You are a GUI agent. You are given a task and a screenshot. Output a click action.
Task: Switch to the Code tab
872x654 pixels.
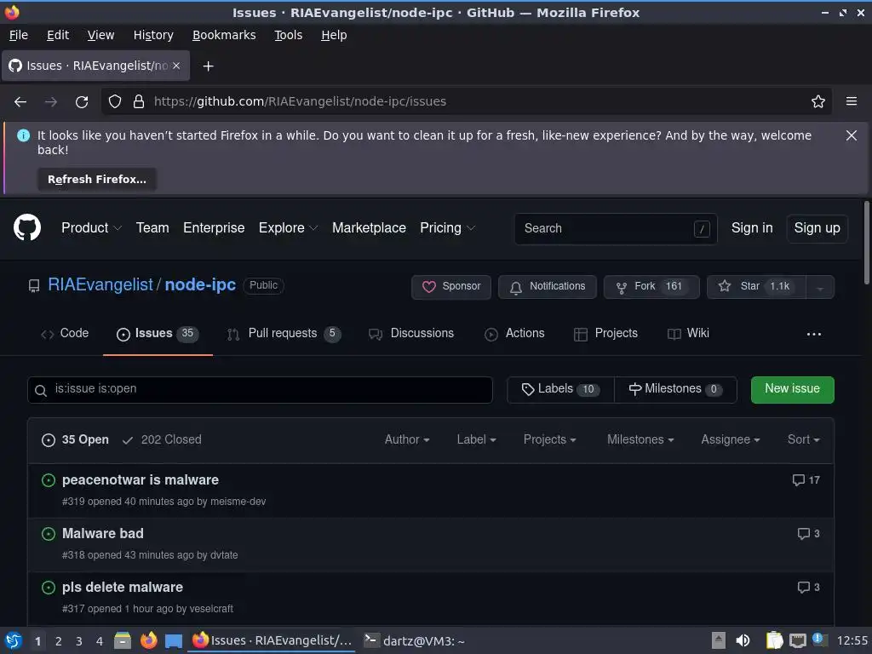(65, 334)
